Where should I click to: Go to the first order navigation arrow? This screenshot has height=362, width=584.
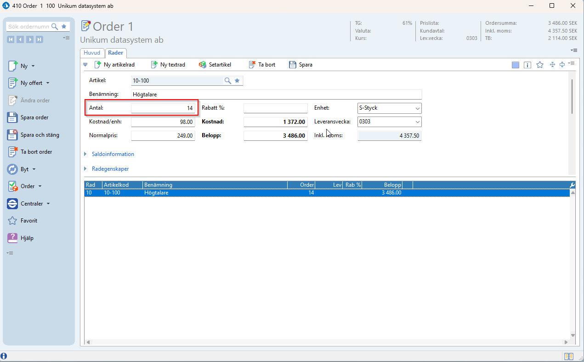(x=11, y=39)
